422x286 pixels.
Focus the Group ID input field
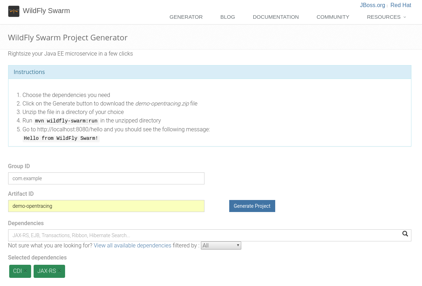(106, 178)
